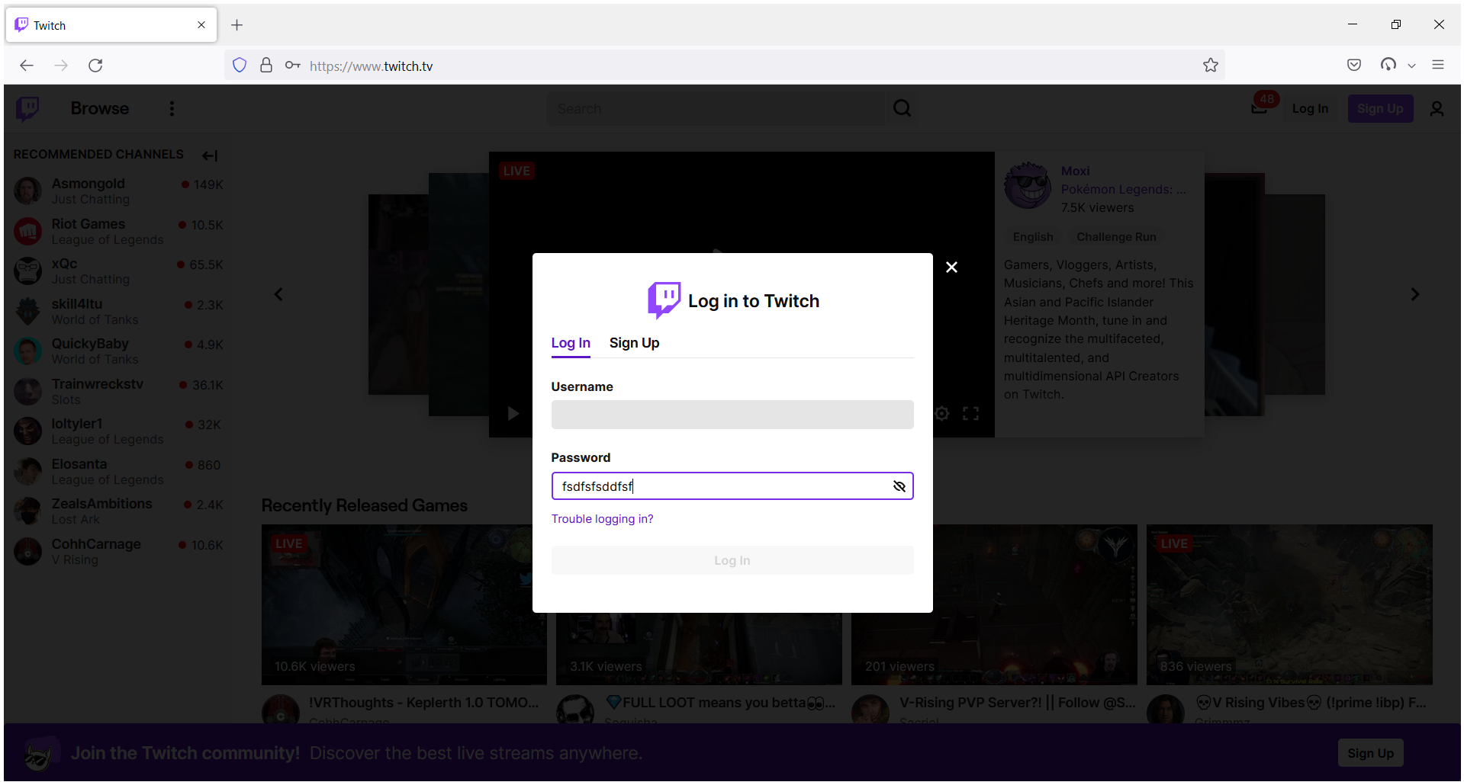Enter fullscreen on featured player
1464x782 pixels.
(970, 413)
